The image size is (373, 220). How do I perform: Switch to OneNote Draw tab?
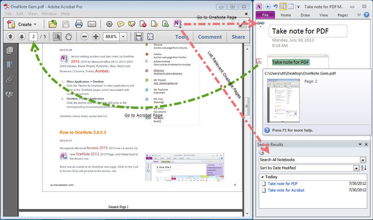pyautogui.click(x=305, y=15)
